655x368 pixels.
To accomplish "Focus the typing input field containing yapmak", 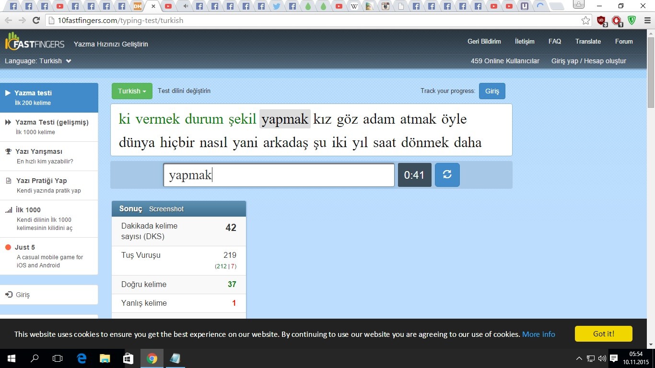I will (279, 175).
